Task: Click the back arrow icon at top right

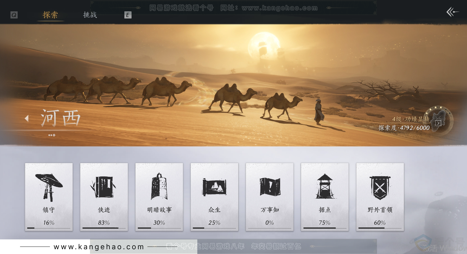Action: [452, 12]
